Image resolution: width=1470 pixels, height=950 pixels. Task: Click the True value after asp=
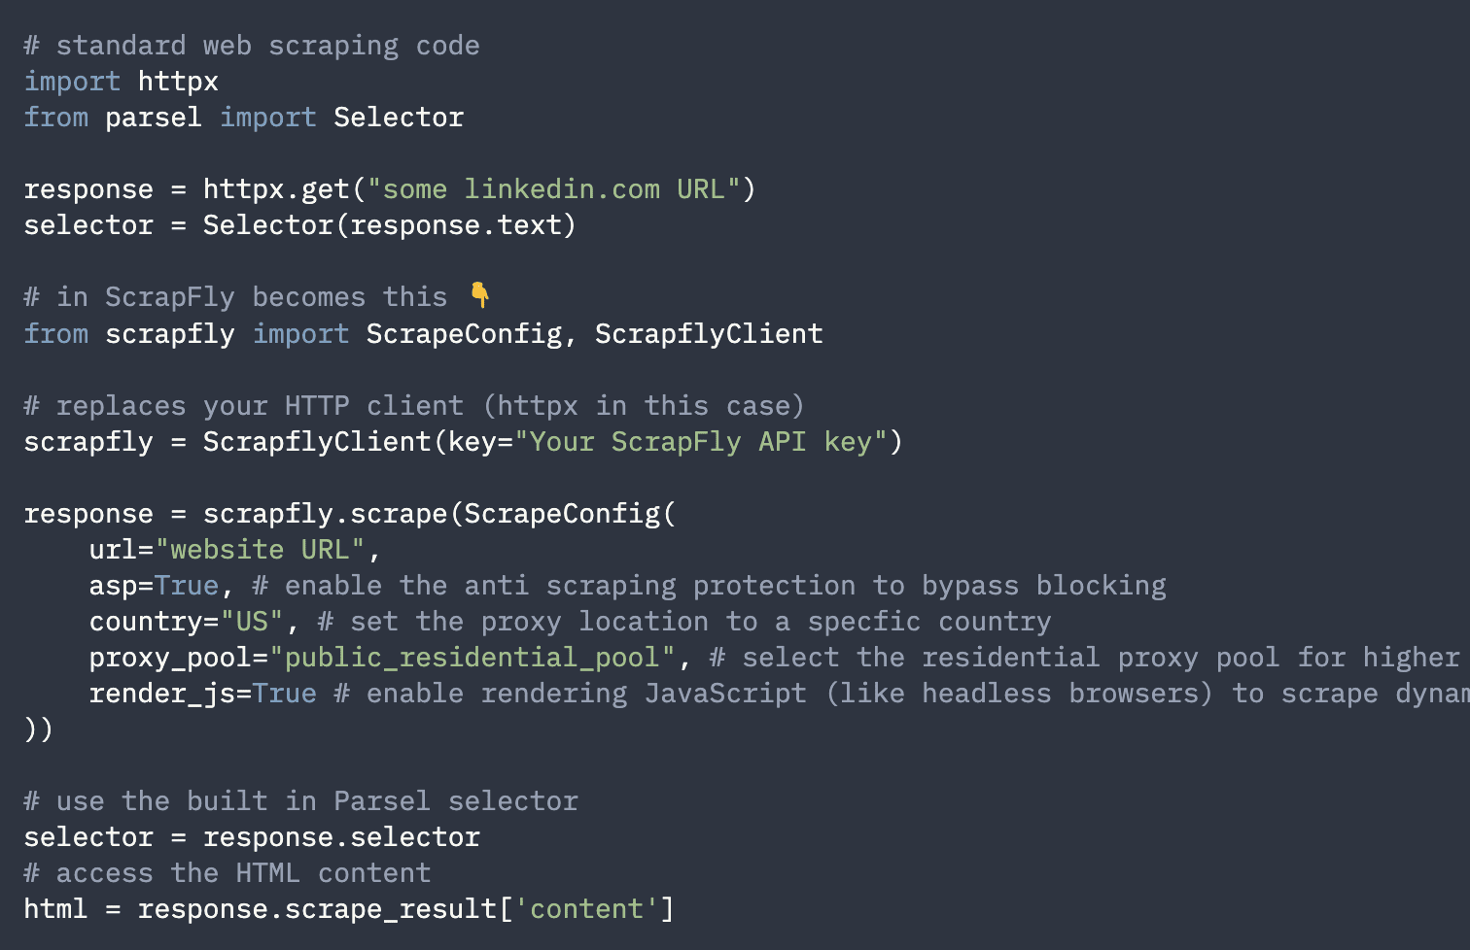[187, 586]
